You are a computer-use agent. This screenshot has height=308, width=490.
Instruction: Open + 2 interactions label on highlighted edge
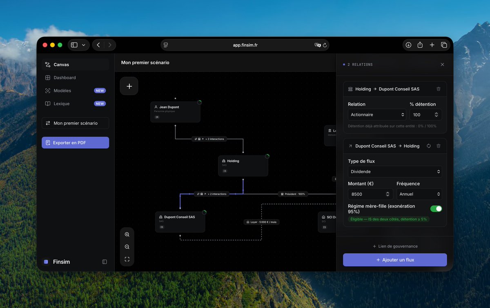211,194
